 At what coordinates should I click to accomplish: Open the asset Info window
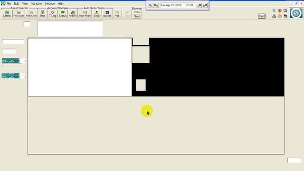(42, 14)
